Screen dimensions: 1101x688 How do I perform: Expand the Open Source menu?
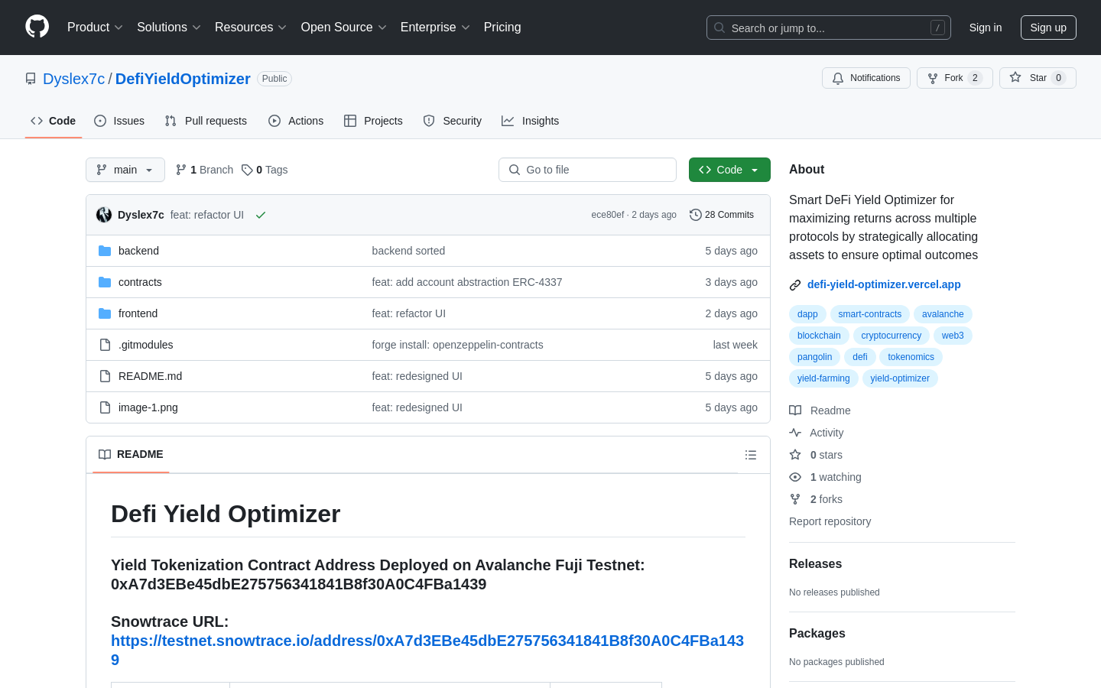pos(343,28)
